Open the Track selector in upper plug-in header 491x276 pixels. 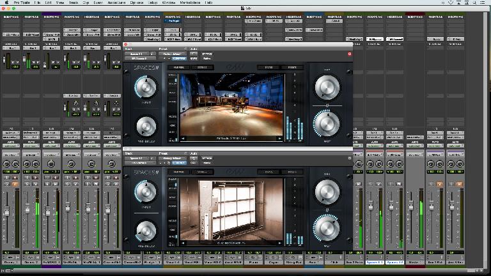click(137, 54)
